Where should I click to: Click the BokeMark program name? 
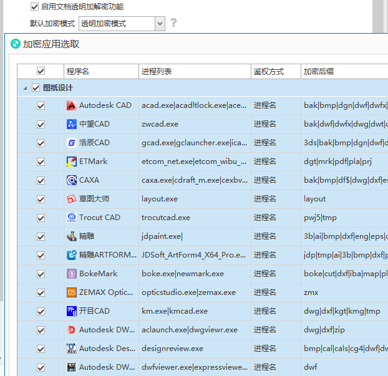(x=98, y=274)
